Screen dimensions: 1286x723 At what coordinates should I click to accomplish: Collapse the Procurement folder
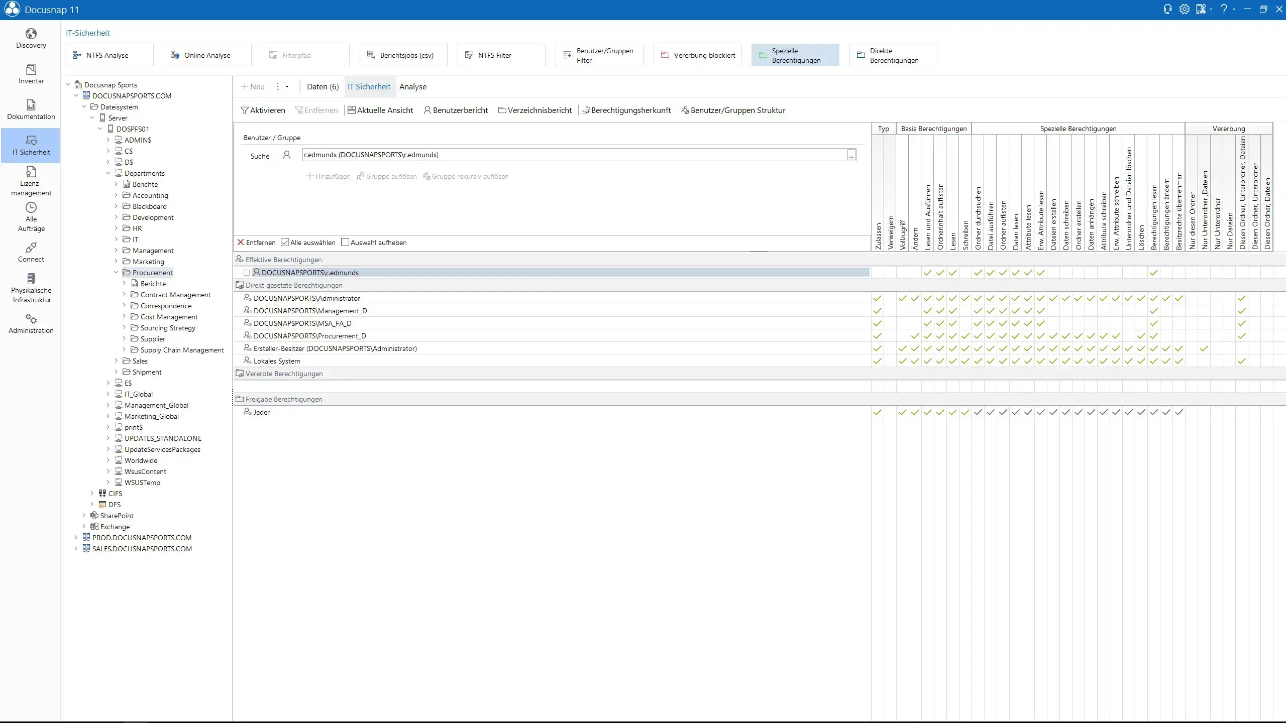(116, 273)
